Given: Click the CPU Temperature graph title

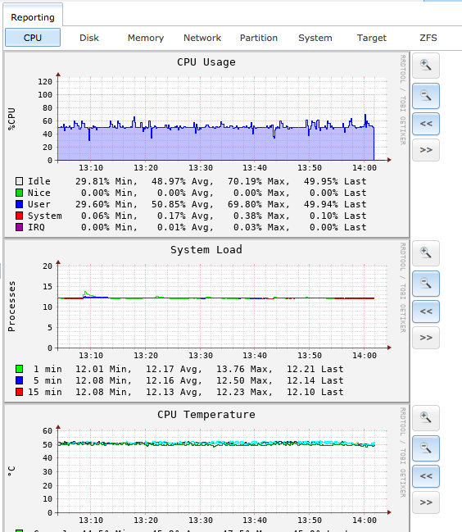Looking at the screenshot, I should 206,415.
